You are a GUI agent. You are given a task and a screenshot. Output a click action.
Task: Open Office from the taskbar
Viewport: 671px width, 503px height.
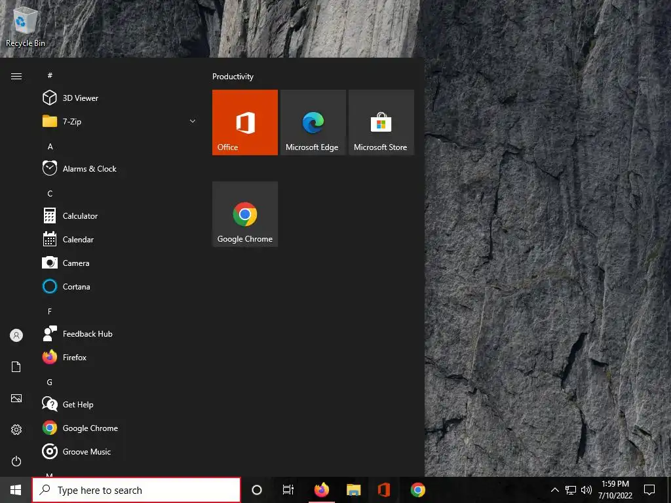click(384, 490)
